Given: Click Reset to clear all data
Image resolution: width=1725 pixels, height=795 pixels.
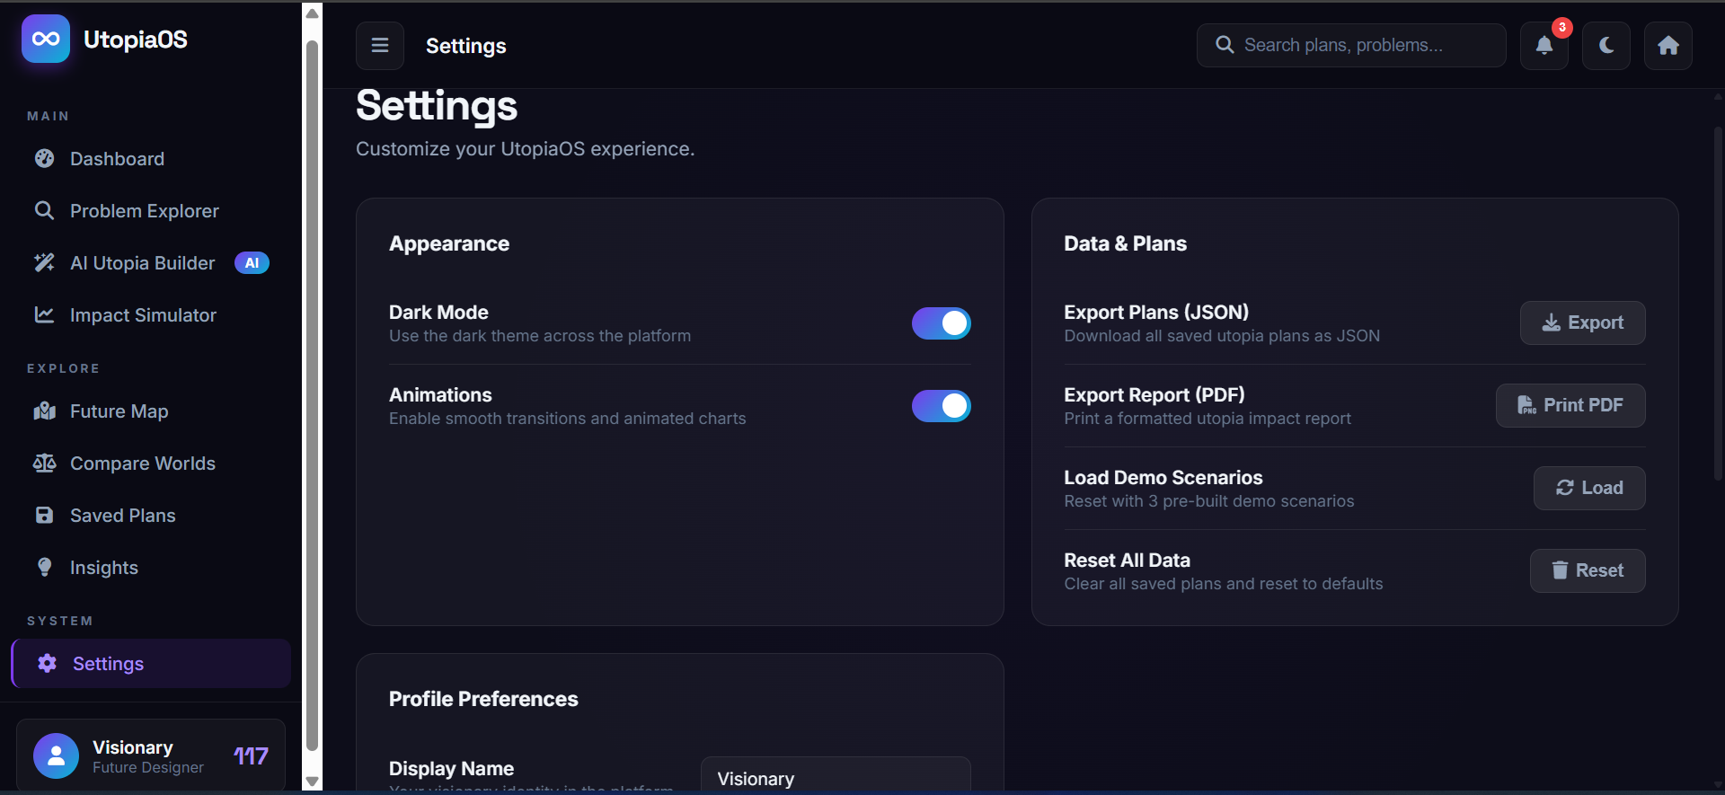Looking at the screenshot, I should pos(1587,570).
